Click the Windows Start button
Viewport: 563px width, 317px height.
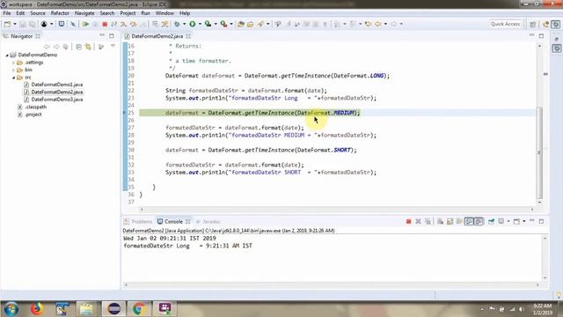pyautogui.click(x=11, y=309)
